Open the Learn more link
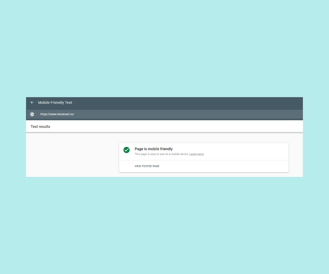Image resolution: width=329 pixels, height=274 pixels. pos(196,154)
